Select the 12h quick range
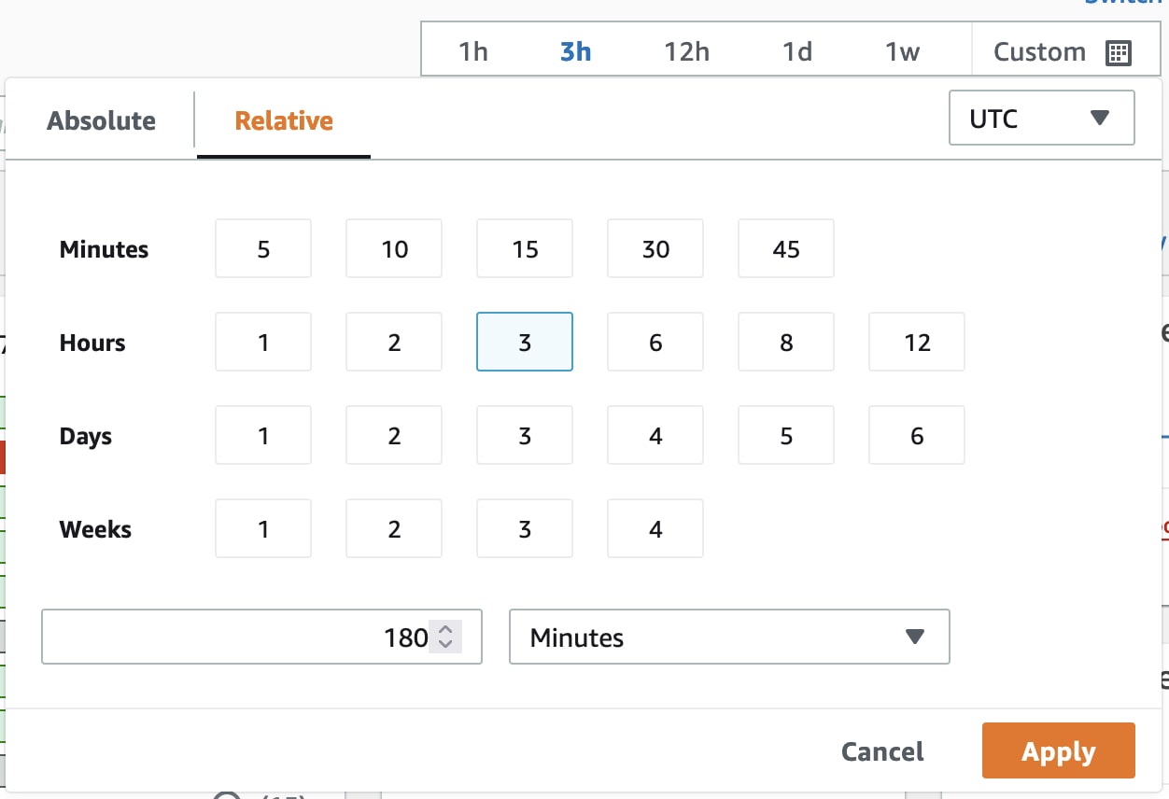This screenshot has width=1169, height=799. click(x=686, y=52)
